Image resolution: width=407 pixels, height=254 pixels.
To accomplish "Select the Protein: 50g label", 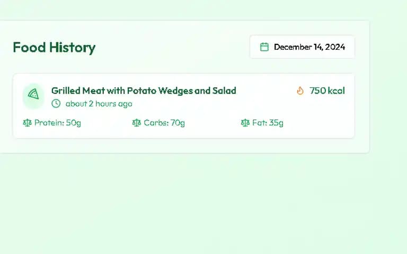I will coord(58,123).
